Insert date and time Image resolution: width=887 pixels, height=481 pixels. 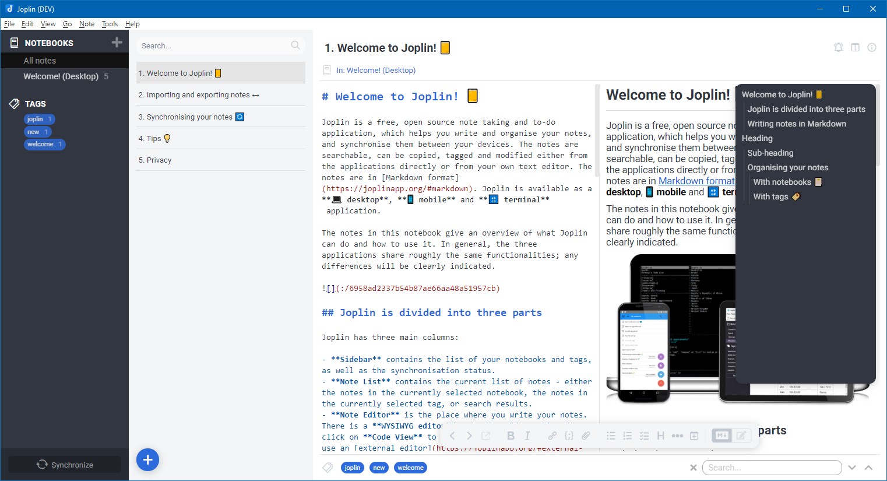coord(694,436)
